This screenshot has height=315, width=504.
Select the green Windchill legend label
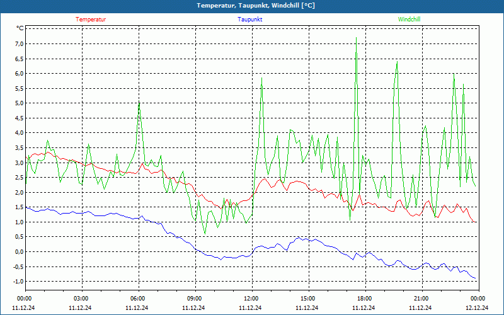point(409,20)
